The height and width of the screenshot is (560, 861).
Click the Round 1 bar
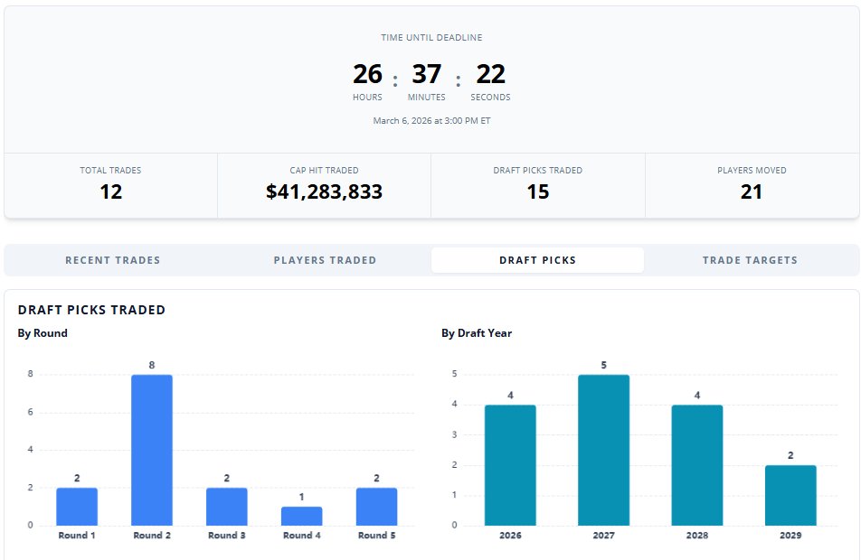(77, 507)
